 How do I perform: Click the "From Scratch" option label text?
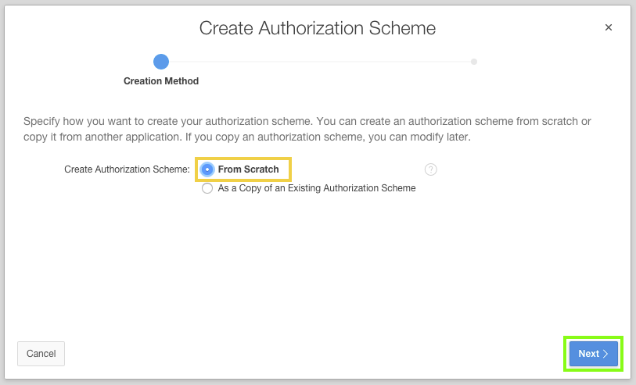[248, 169]
